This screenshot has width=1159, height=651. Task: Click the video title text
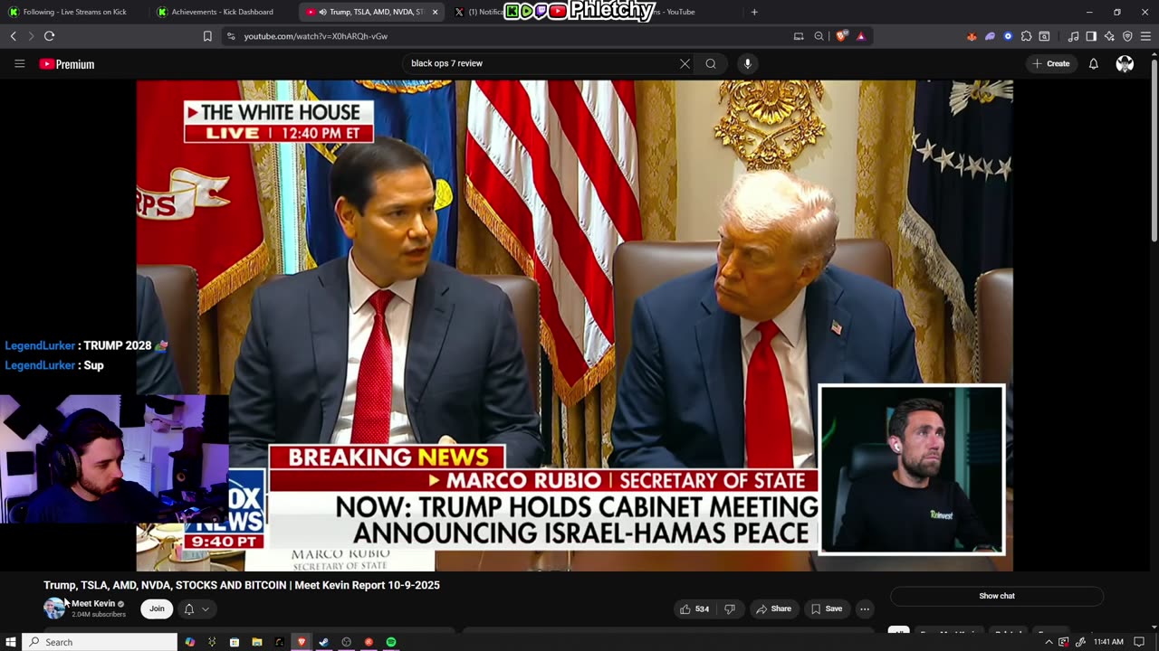(x=242, y=585)
